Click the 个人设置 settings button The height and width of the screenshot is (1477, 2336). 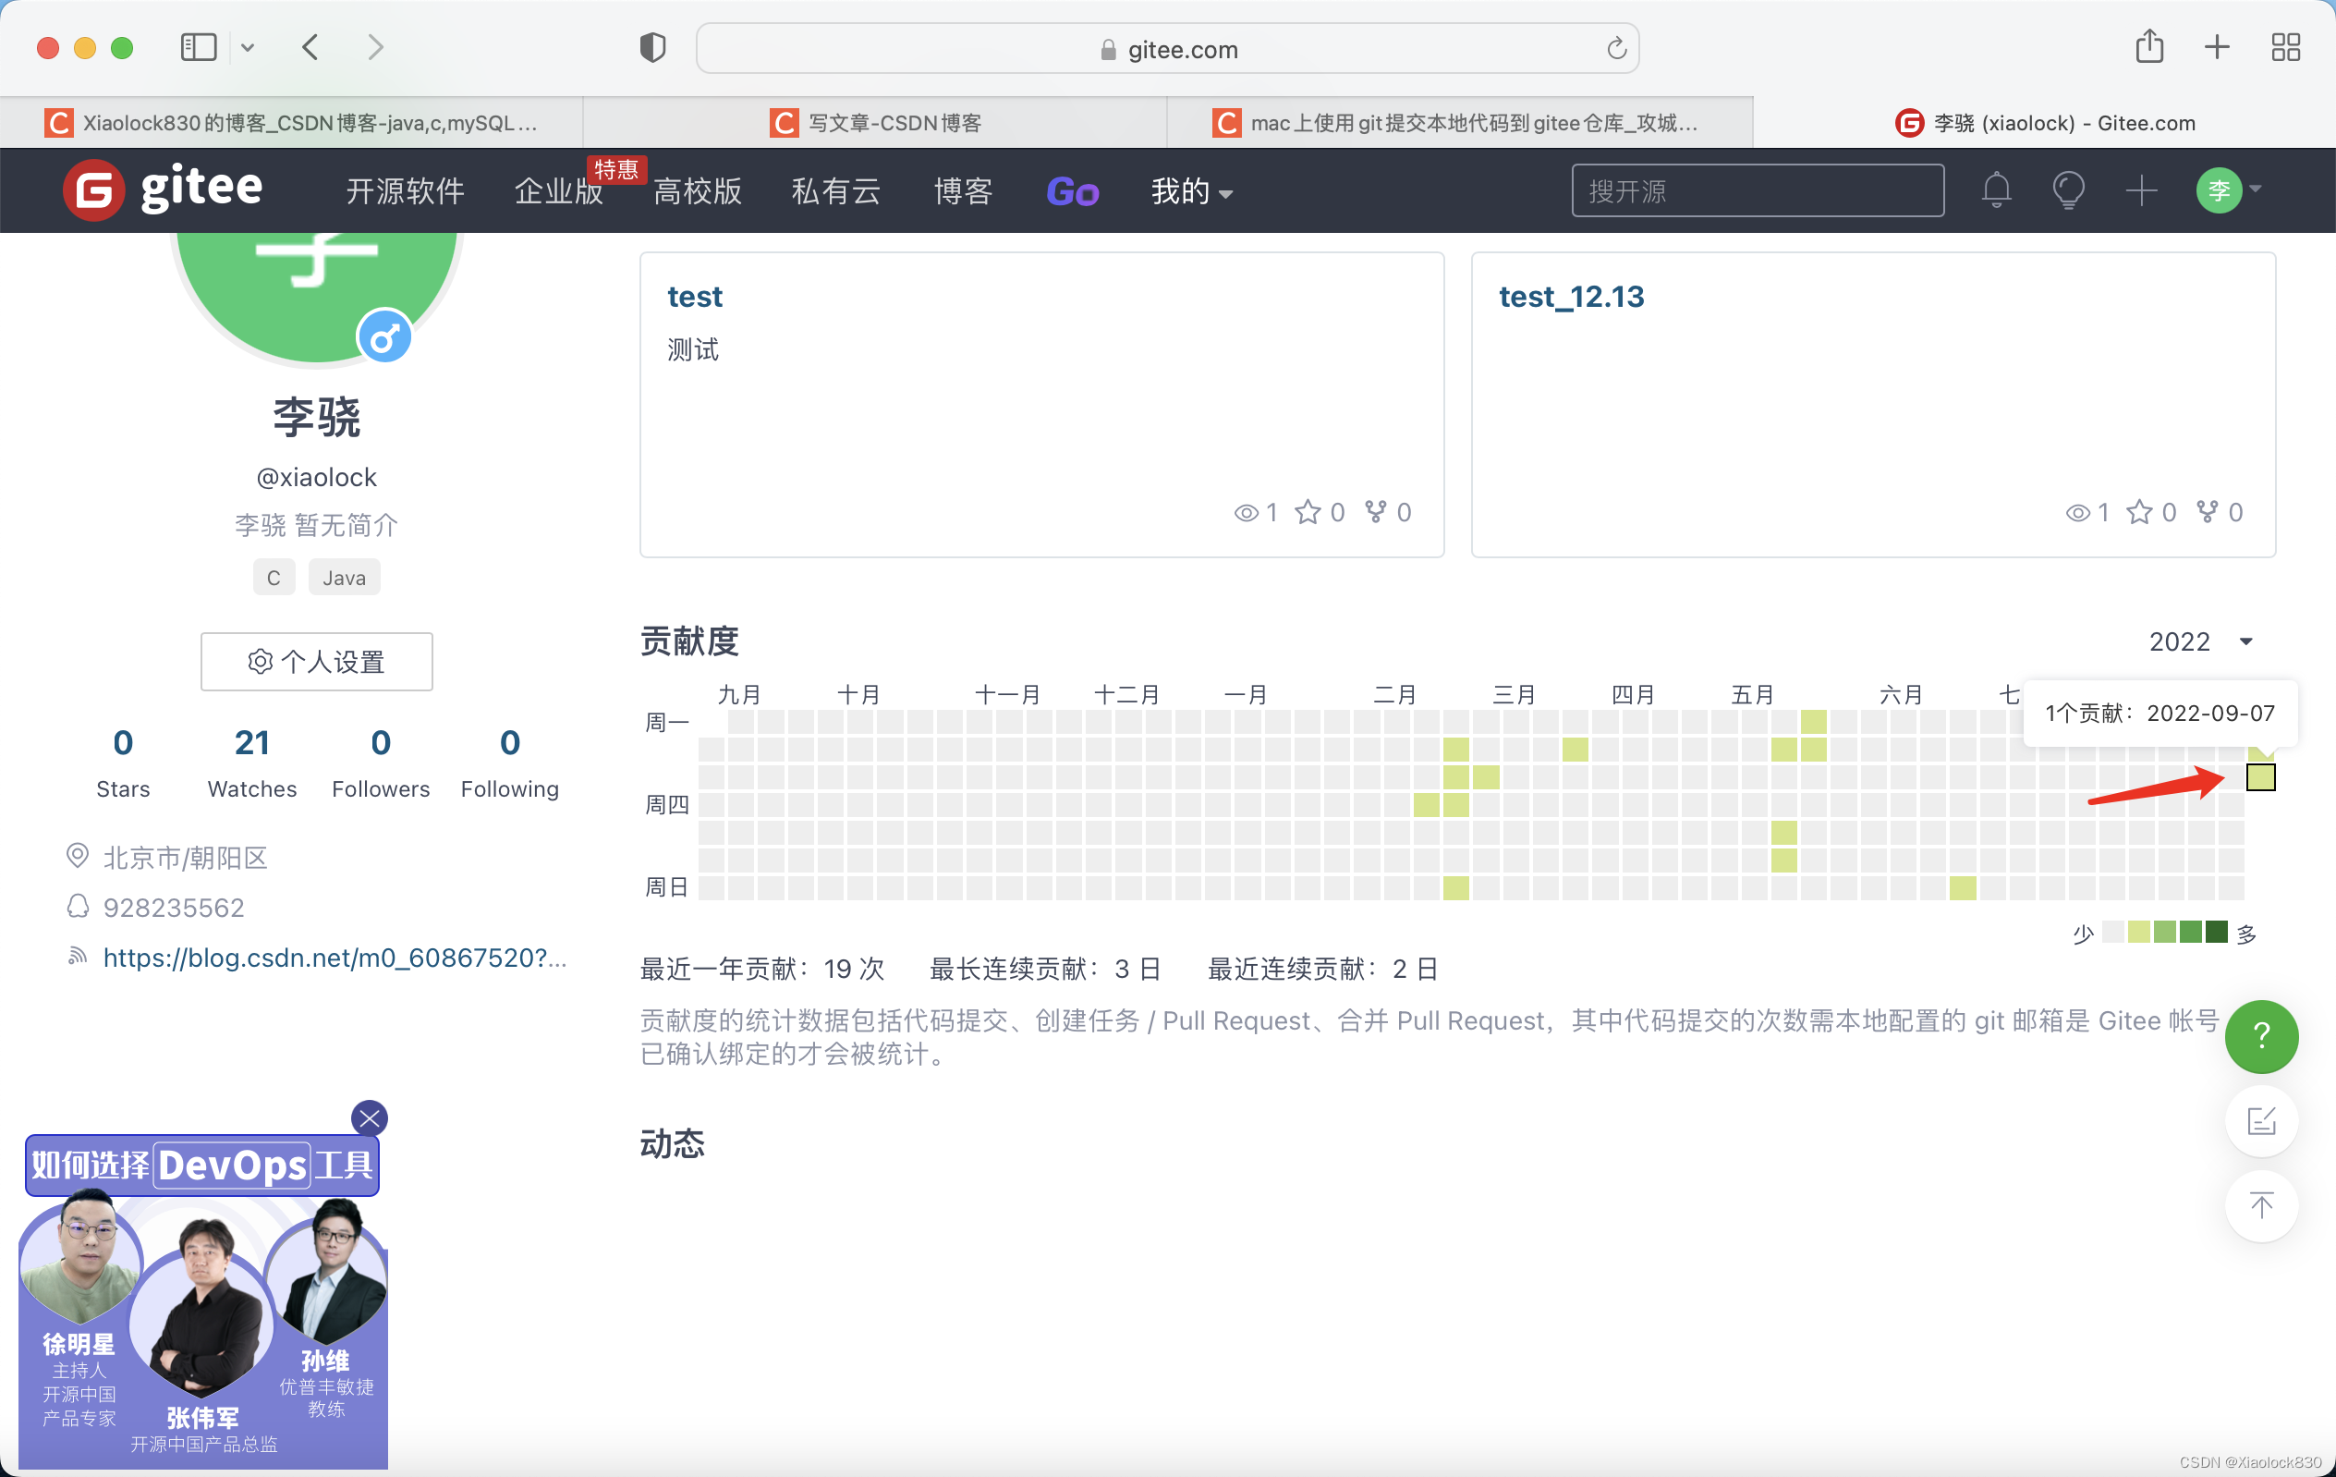point(316,658)
